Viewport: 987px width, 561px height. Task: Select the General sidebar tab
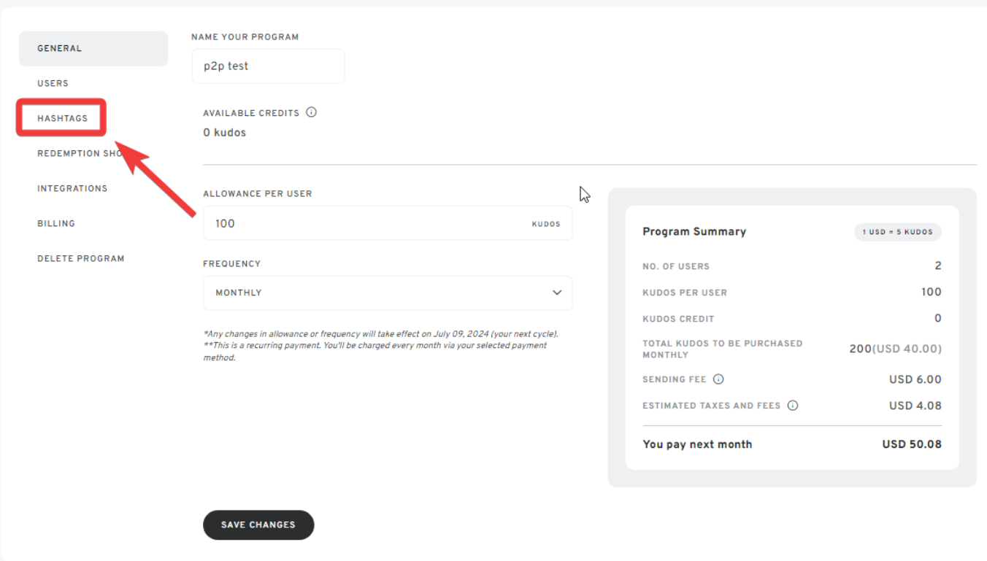93,49
